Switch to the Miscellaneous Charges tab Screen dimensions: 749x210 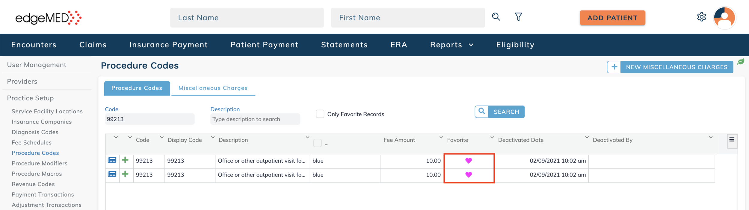(213, 88)
